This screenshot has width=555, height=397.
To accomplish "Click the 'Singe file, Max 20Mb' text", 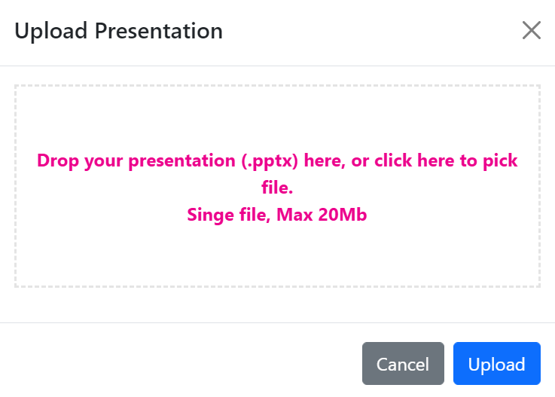I will click(277, 215).
